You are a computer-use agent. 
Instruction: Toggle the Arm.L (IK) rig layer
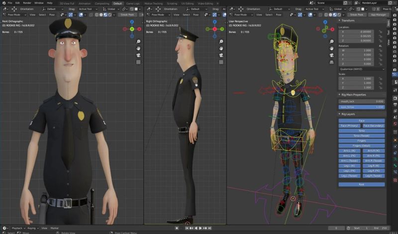coord(349,151)
